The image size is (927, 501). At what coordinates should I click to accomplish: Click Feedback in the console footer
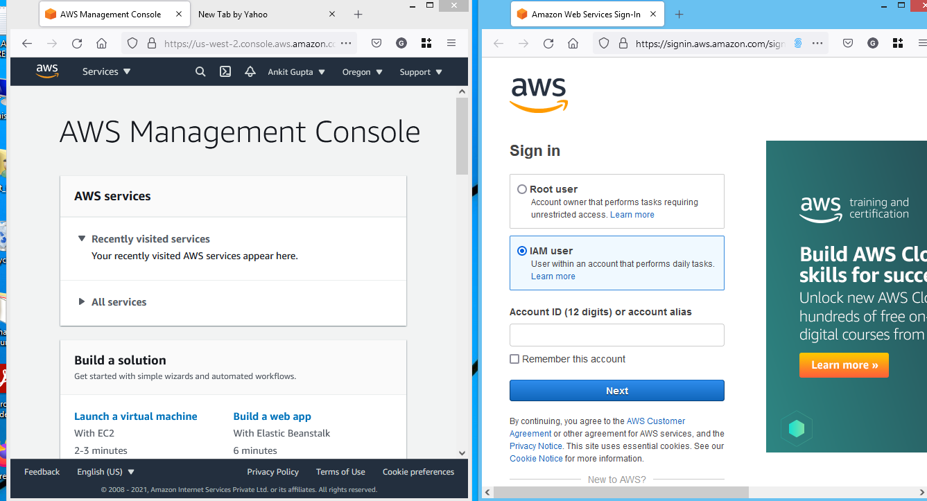tap(42, 472)
